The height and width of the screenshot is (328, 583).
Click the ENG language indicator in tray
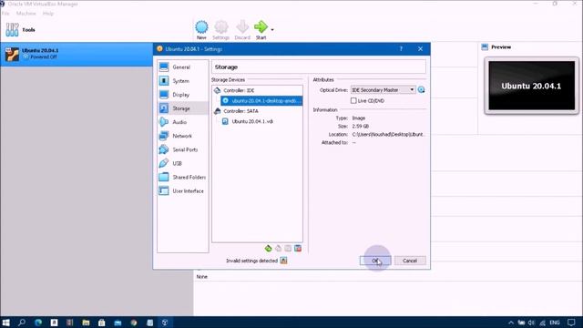tap(555, 323)
